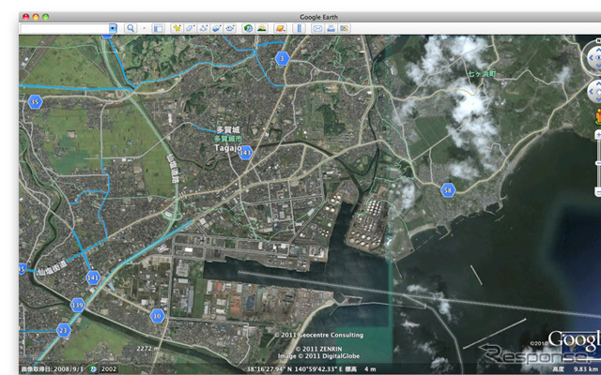This screenshot has height=375, width=601.
Task: Click the Tagajo city label
Action: click(x=227, y=148)
